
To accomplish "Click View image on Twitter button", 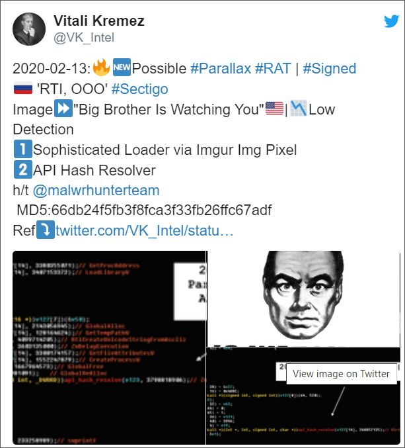I will (342, 374).
